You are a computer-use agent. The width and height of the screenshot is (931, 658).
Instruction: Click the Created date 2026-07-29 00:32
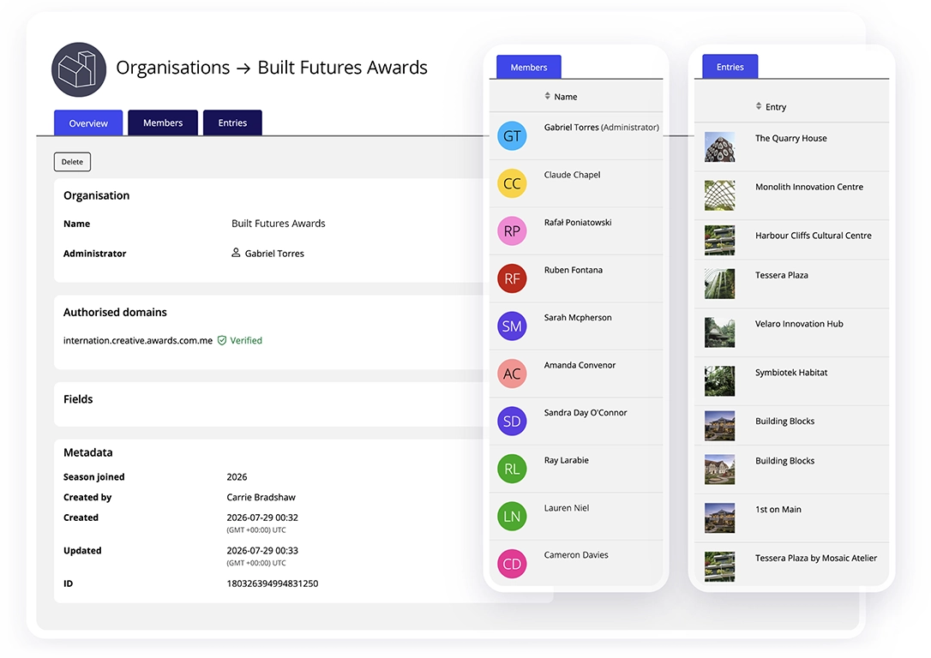[262, 518]
